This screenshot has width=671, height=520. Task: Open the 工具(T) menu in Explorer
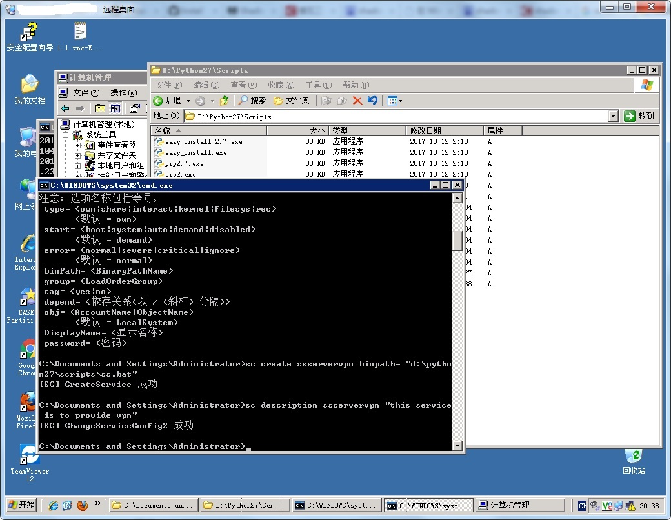point(318,85)
